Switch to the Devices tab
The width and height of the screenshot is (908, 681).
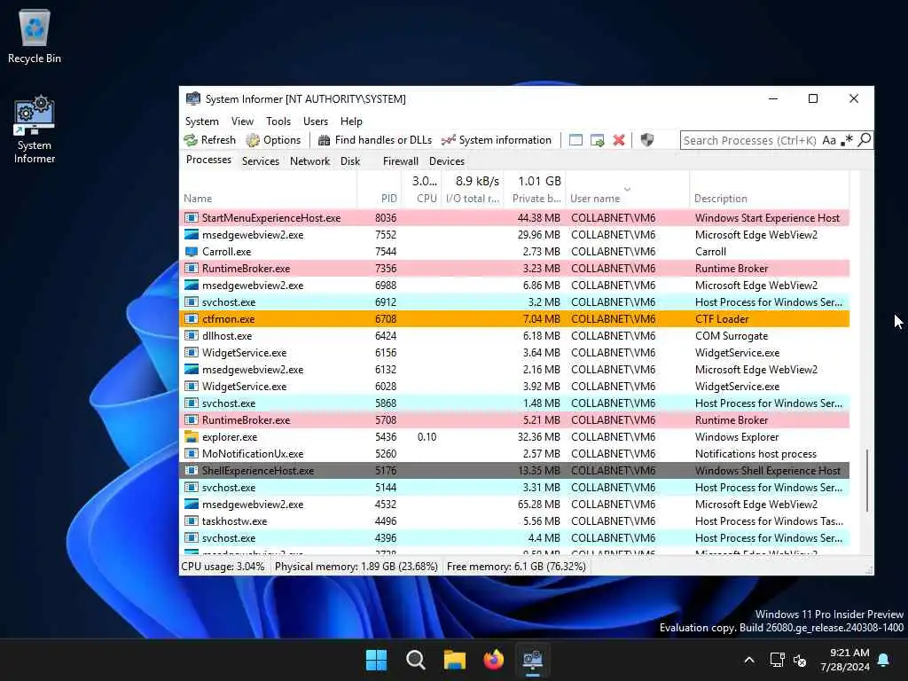[447, 161]
